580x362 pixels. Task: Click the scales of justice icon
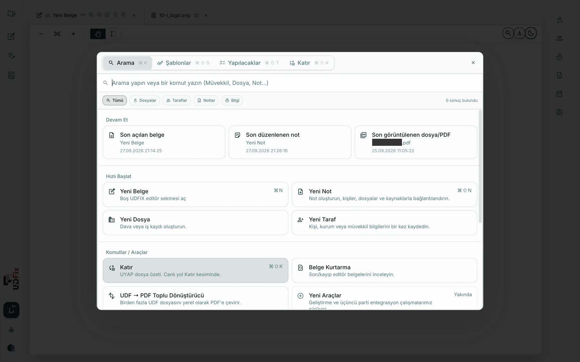point(559,112)
